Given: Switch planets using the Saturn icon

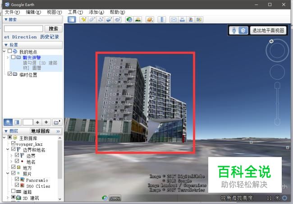Looking at the screenshot, I should tap(150, 19).
